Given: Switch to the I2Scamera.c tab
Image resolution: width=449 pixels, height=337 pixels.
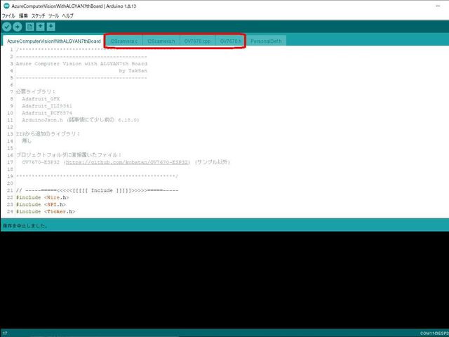Looking at the screenshot, I should point(123,41).
